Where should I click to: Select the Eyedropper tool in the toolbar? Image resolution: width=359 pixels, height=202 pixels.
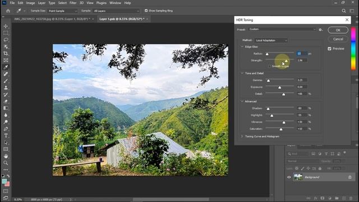pyautogui.click(x=6, y=67)
